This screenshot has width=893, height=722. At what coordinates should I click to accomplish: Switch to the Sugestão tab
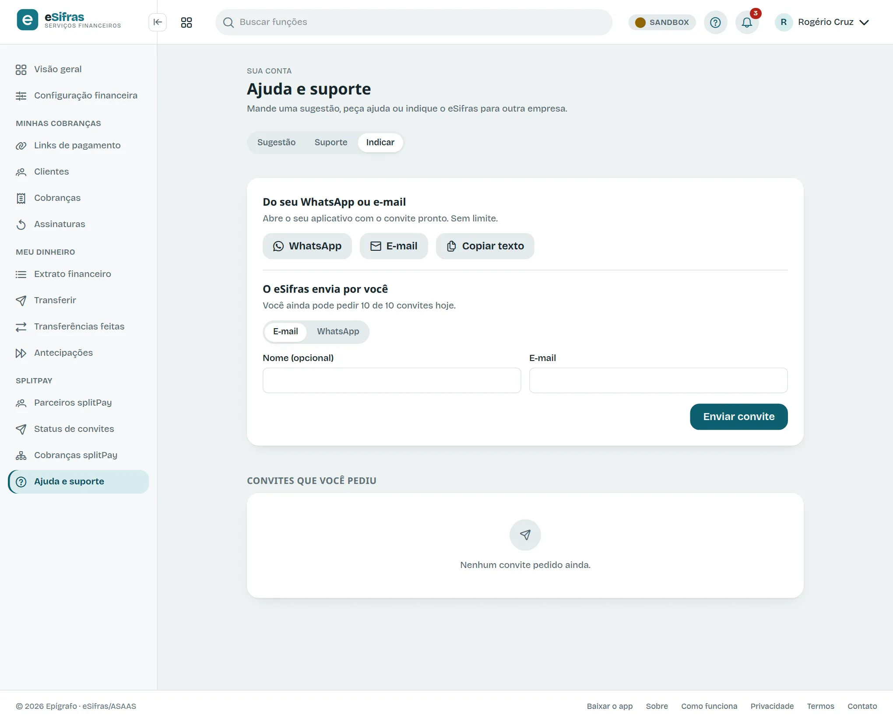click(x=276, y=143)
